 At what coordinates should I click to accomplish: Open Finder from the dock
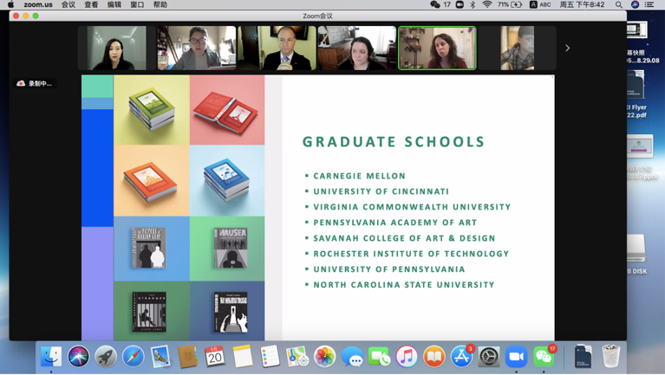51,356
